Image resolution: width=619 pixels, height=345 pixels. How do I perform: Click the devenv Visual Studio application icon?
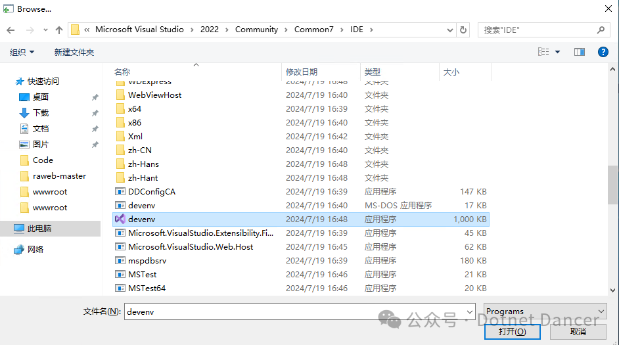(120, 219)
